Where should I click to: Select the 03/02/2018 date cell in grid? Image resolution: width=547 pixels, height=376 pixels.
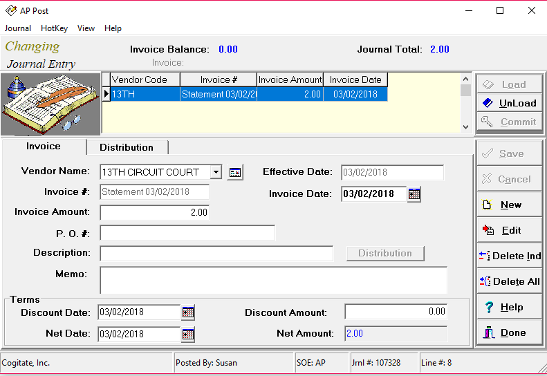(x=355, y=94)
